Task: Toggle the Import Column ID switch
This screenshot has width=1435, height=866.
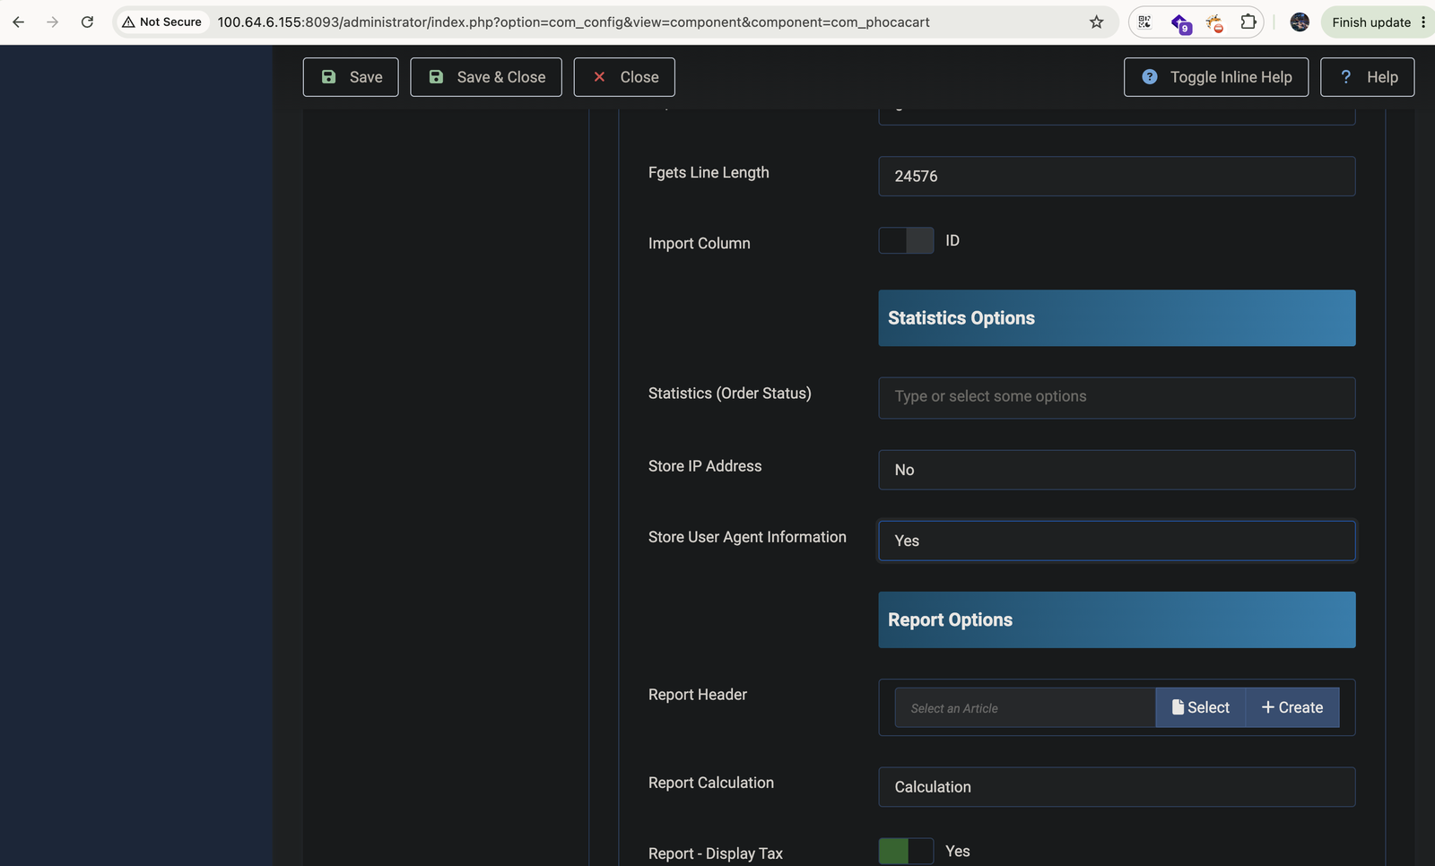Action: click(906, 240)
